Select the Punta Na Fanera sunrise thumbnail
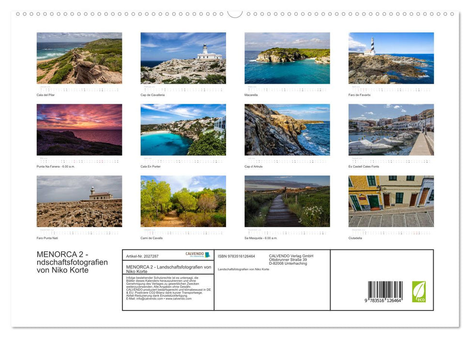470x338 pixels. coord(79,129)
